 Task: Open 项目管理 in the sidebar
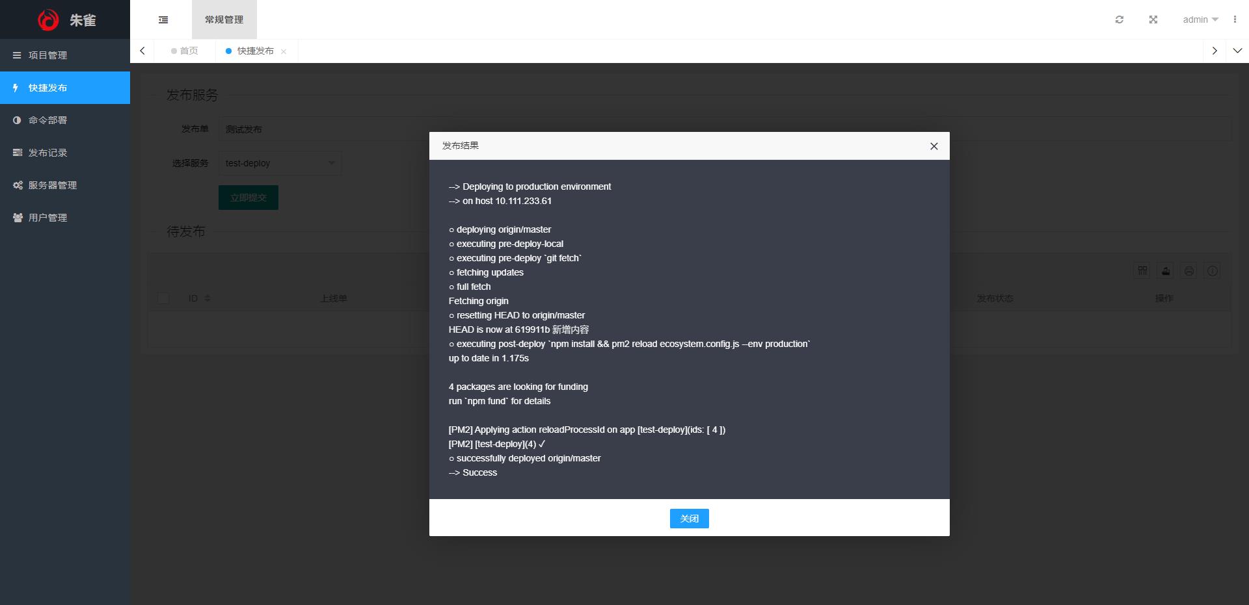[47, 55]
